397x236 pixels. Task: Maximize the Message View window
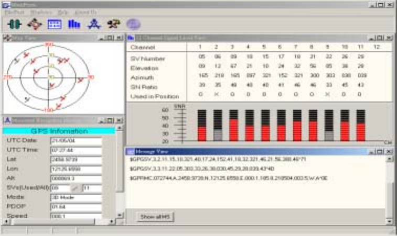380,152
